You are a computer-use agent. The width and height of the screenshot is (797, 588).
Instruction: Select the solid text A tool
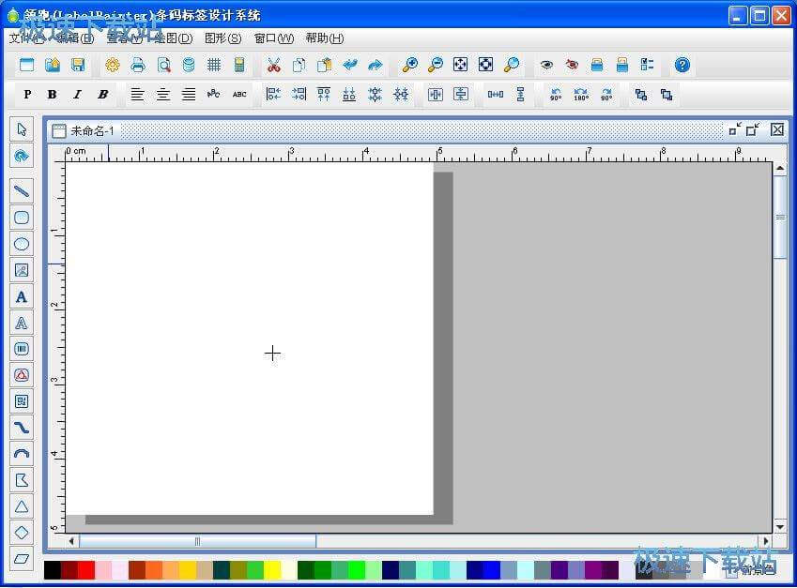click(x=22, y=297)
